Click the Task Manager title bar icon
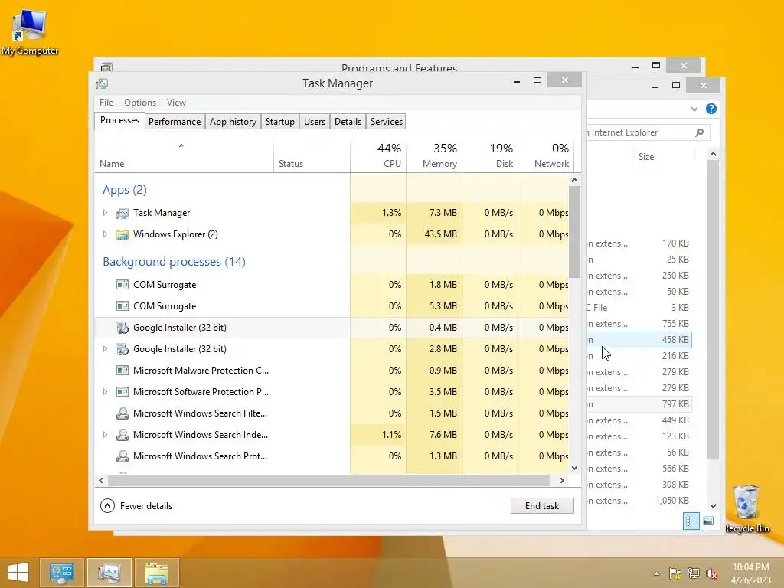This screenshot has height=588, width=784. [102, 83]
